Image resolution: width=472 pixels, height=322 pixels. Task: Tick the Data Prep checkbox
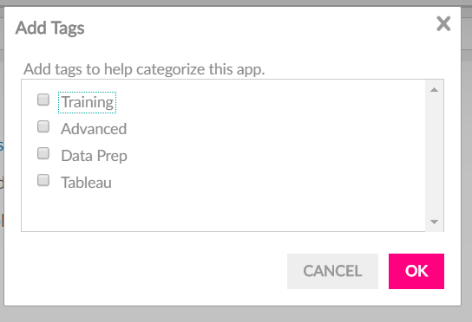43,153
